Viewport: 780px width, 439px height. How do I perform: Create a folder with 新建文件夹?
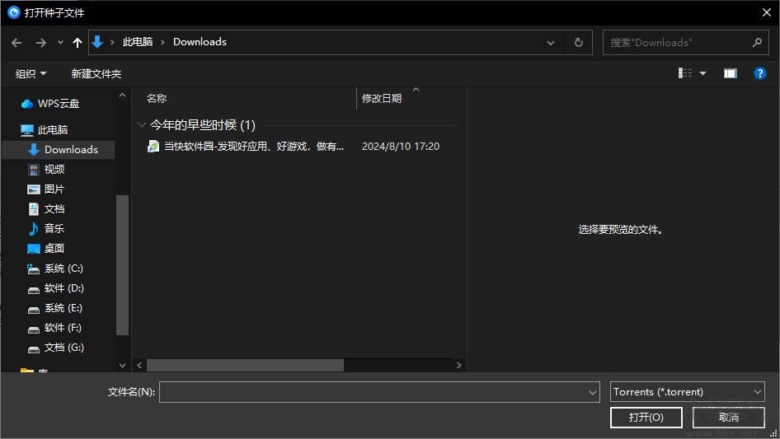pyautogui.click(x=96, y=73)
